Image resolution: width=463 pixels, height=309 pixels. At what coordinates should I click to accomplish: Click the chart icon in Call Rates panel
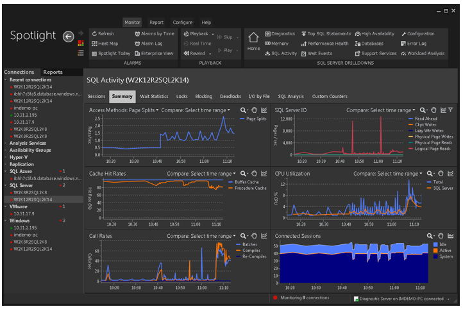tap(264, 236)
